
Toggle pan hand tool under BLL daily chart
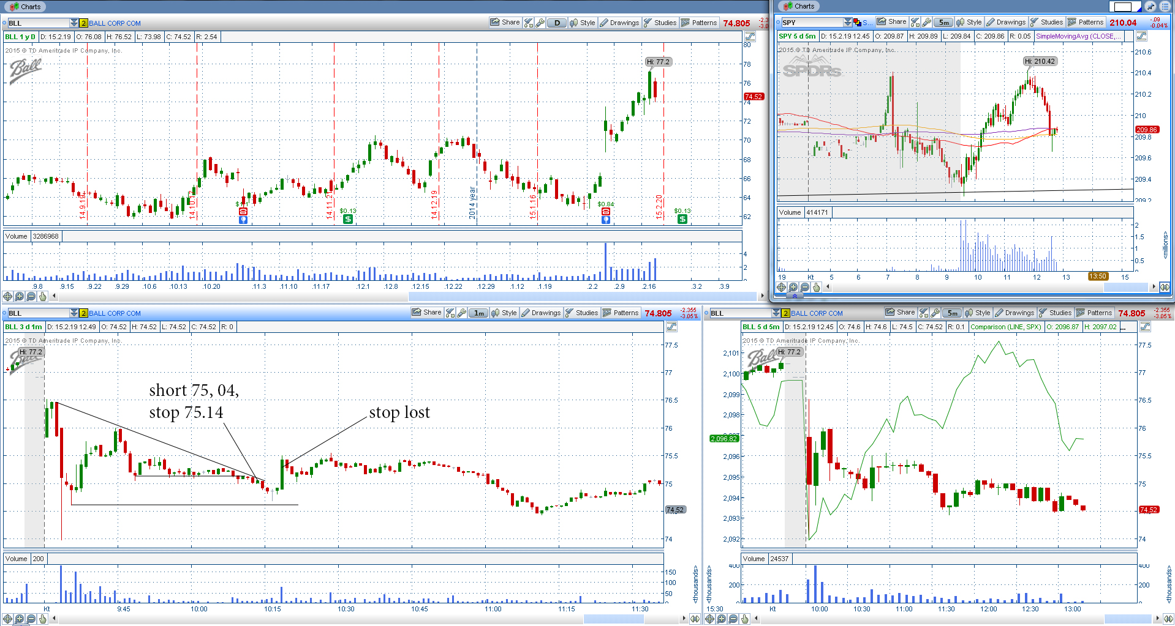pos(42,296)
